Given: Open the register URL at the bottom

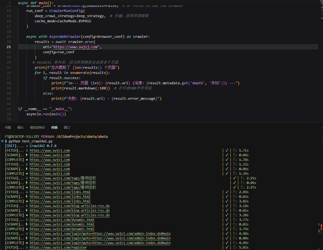Looking at the screenshot, I should pos(58,247).
